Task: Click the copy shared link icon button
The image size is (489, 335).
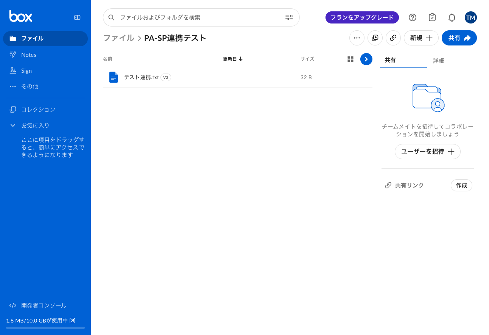Action: tap(393, 38)
